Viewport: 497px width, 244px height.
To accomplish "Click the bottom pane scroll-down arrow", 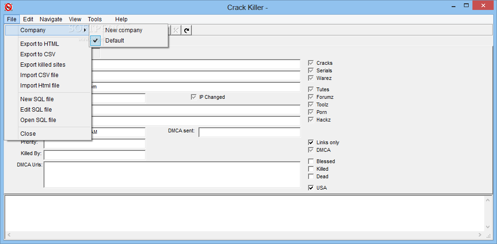I will [488, 227].
